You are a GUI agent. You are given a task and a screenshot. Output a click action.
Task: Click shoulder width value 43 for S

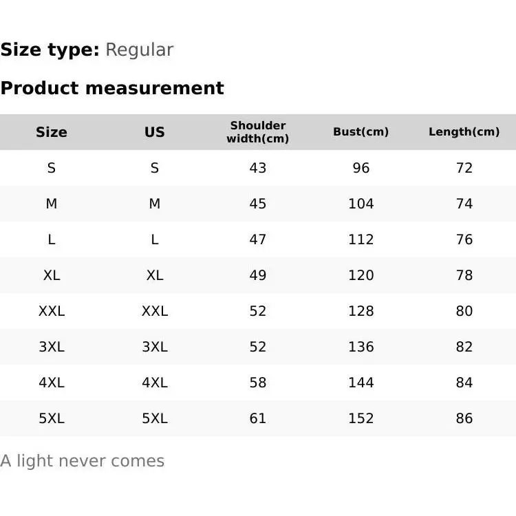coord(258,168)
